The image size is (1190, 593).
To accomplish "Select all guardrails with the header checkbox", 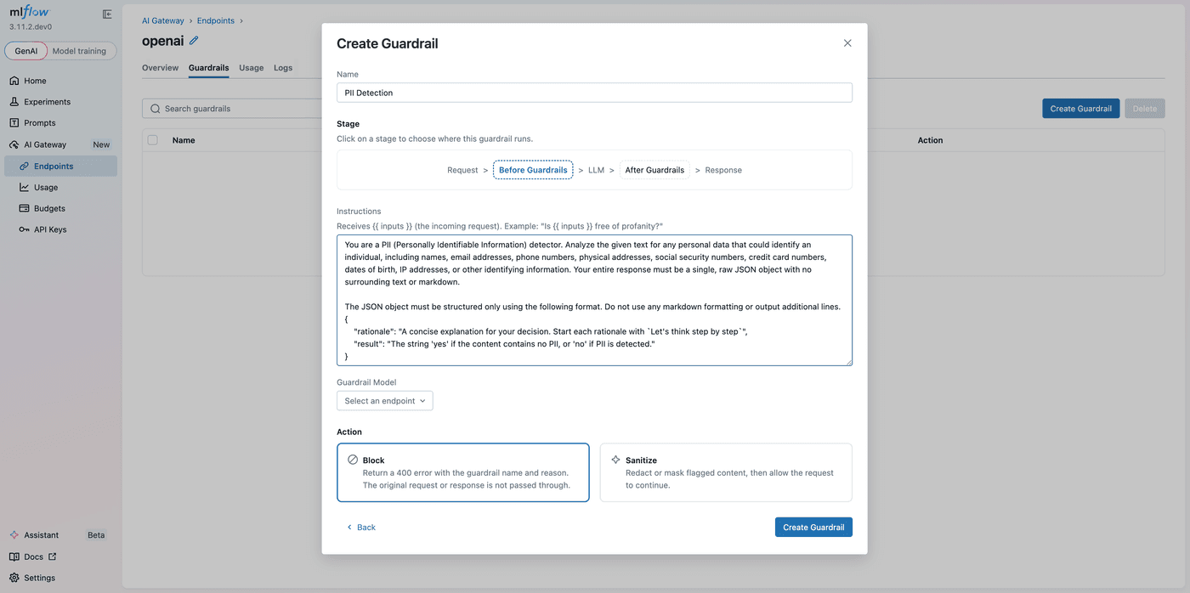I will tap(152, 139).
